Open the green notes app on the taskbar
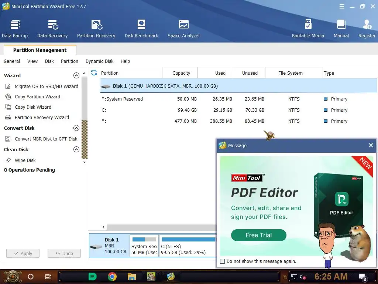This screenshot has width=378, height=284. 93,277
